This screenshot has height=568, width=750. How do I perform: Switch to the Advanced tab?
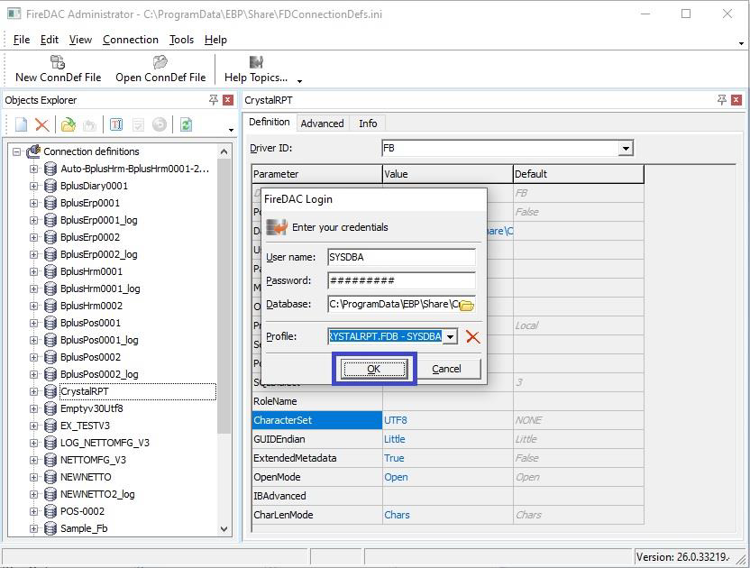322,124
